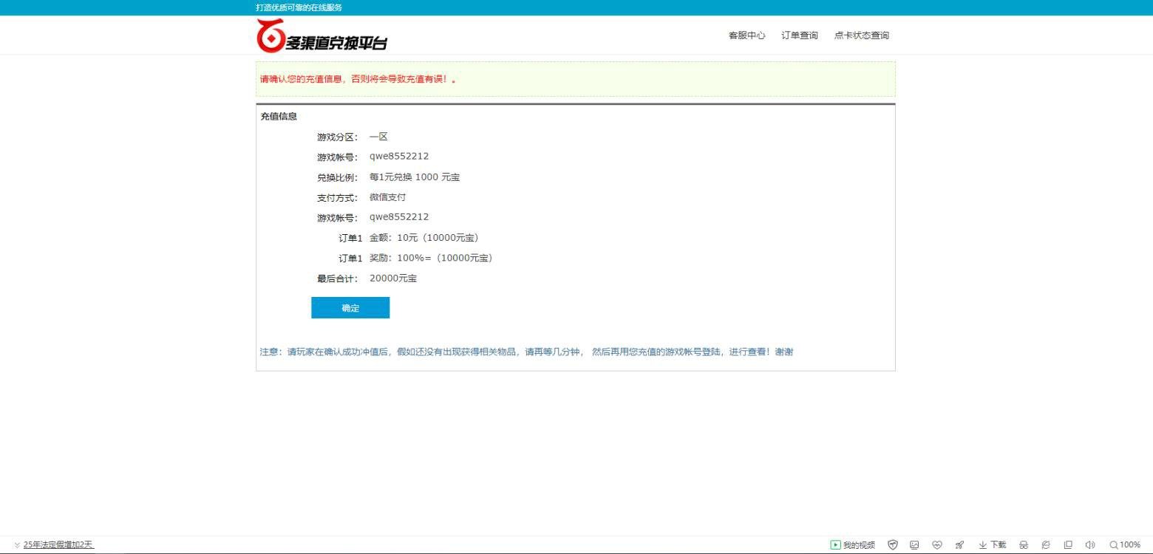Click the security shield icon in status bar
Screen dimensions: 1153x554
coord(893,545)
